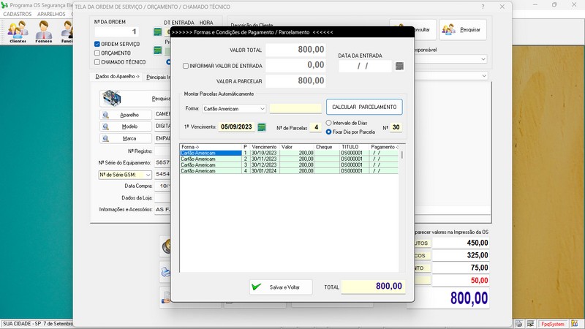Viewport: 585px width, 329px height.
Task: Click the Marca lookup button
Action: click(125, 138)
